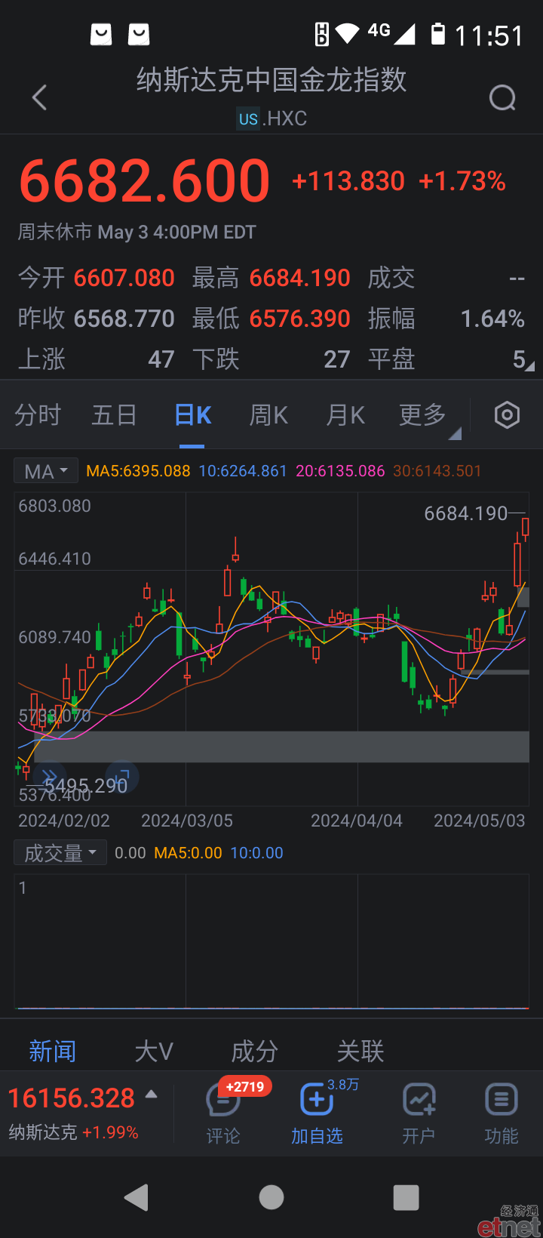The height and width of the screenshot is (1238, 543).
Task: Tap the +113.830 price change value
Action: coord(348,181)
